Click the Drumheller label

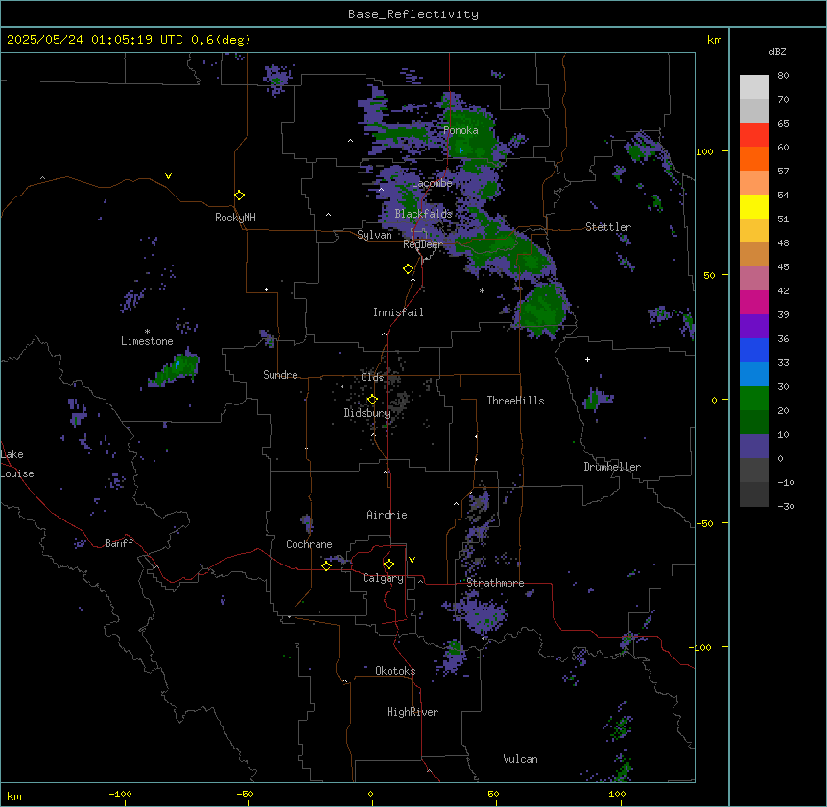point(612,467)
